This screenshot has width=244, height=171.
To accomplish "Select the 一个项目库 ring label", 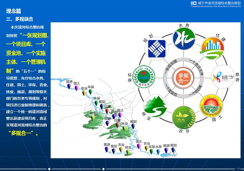I will pos(196,90).
